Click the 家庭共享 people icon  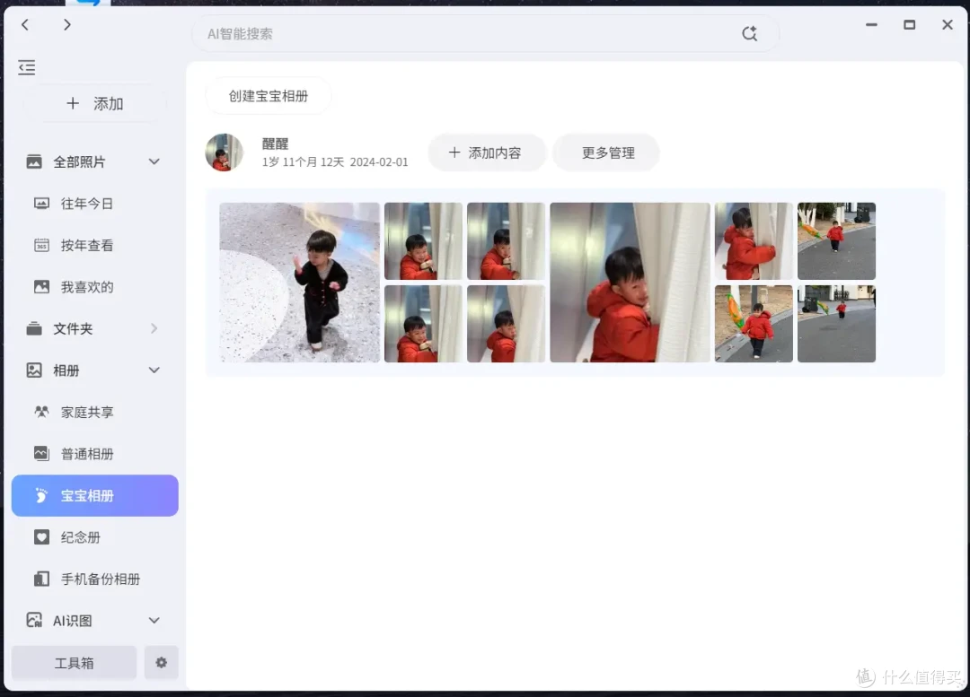point(41,412)
